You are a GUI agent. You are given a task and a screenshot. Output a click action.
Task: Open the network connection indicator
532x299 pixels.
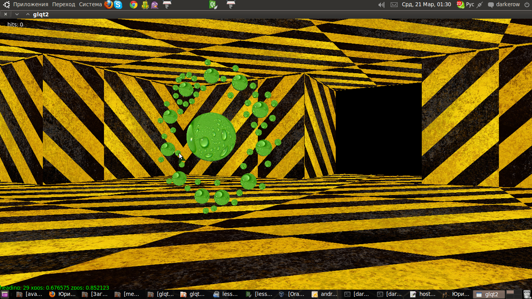pos(479,5)
